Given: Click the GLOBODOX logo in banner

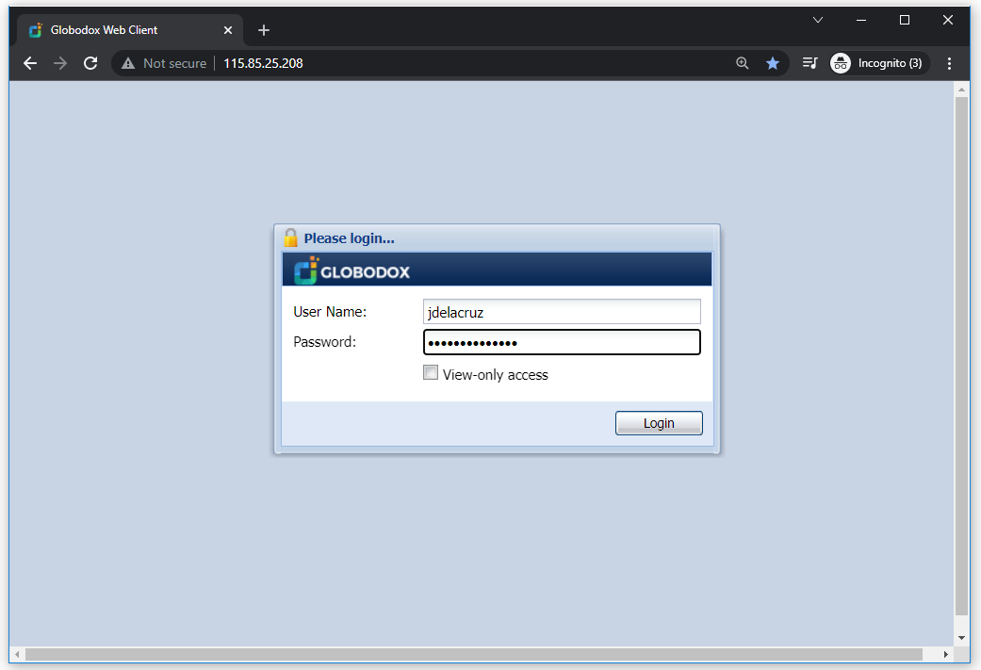Looking at the screenshot, I should pyautogui.click(x=352, y=270).
